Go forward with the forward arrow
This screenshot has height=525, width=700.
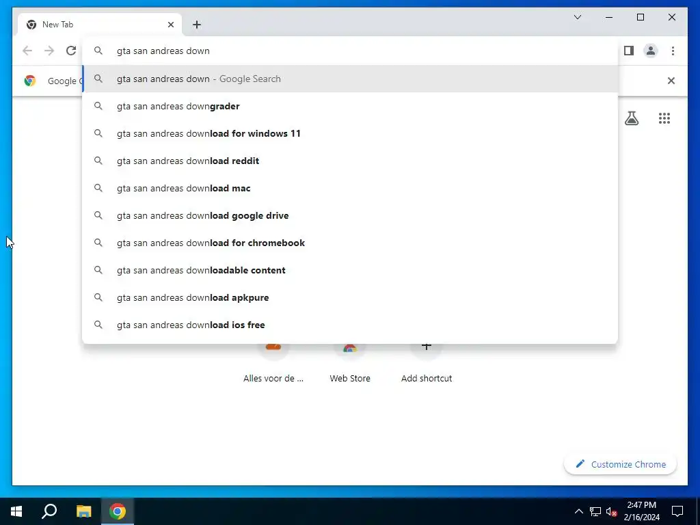49,51
